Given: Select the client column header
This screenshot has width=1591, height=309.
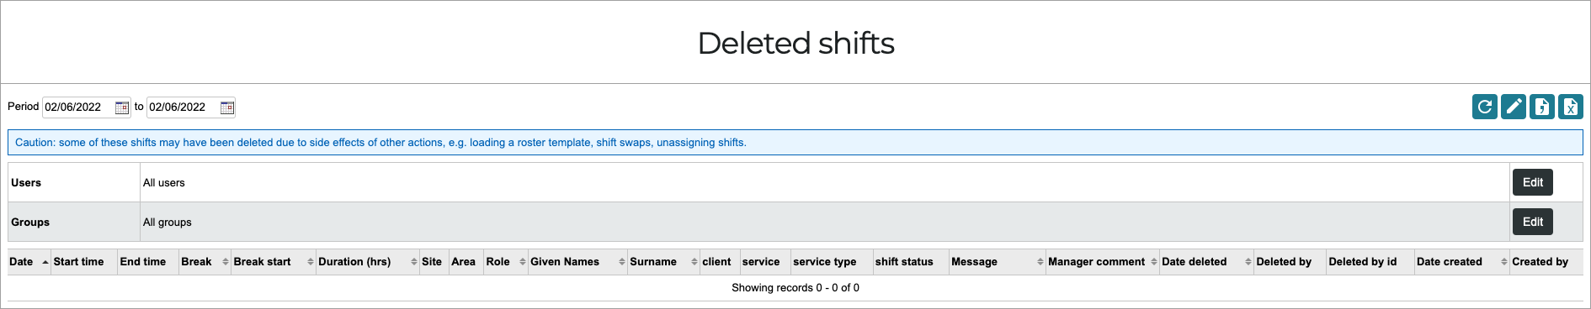Looking at the screenshot, I should tap(720, 262).
